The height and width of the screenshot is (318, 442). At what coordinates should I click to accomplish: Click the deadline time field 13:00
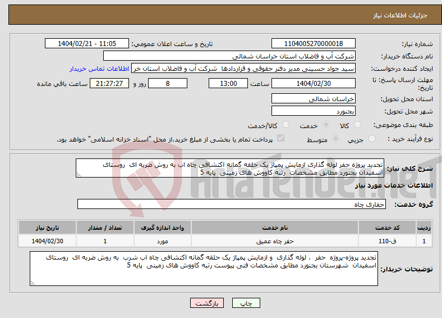228,83
